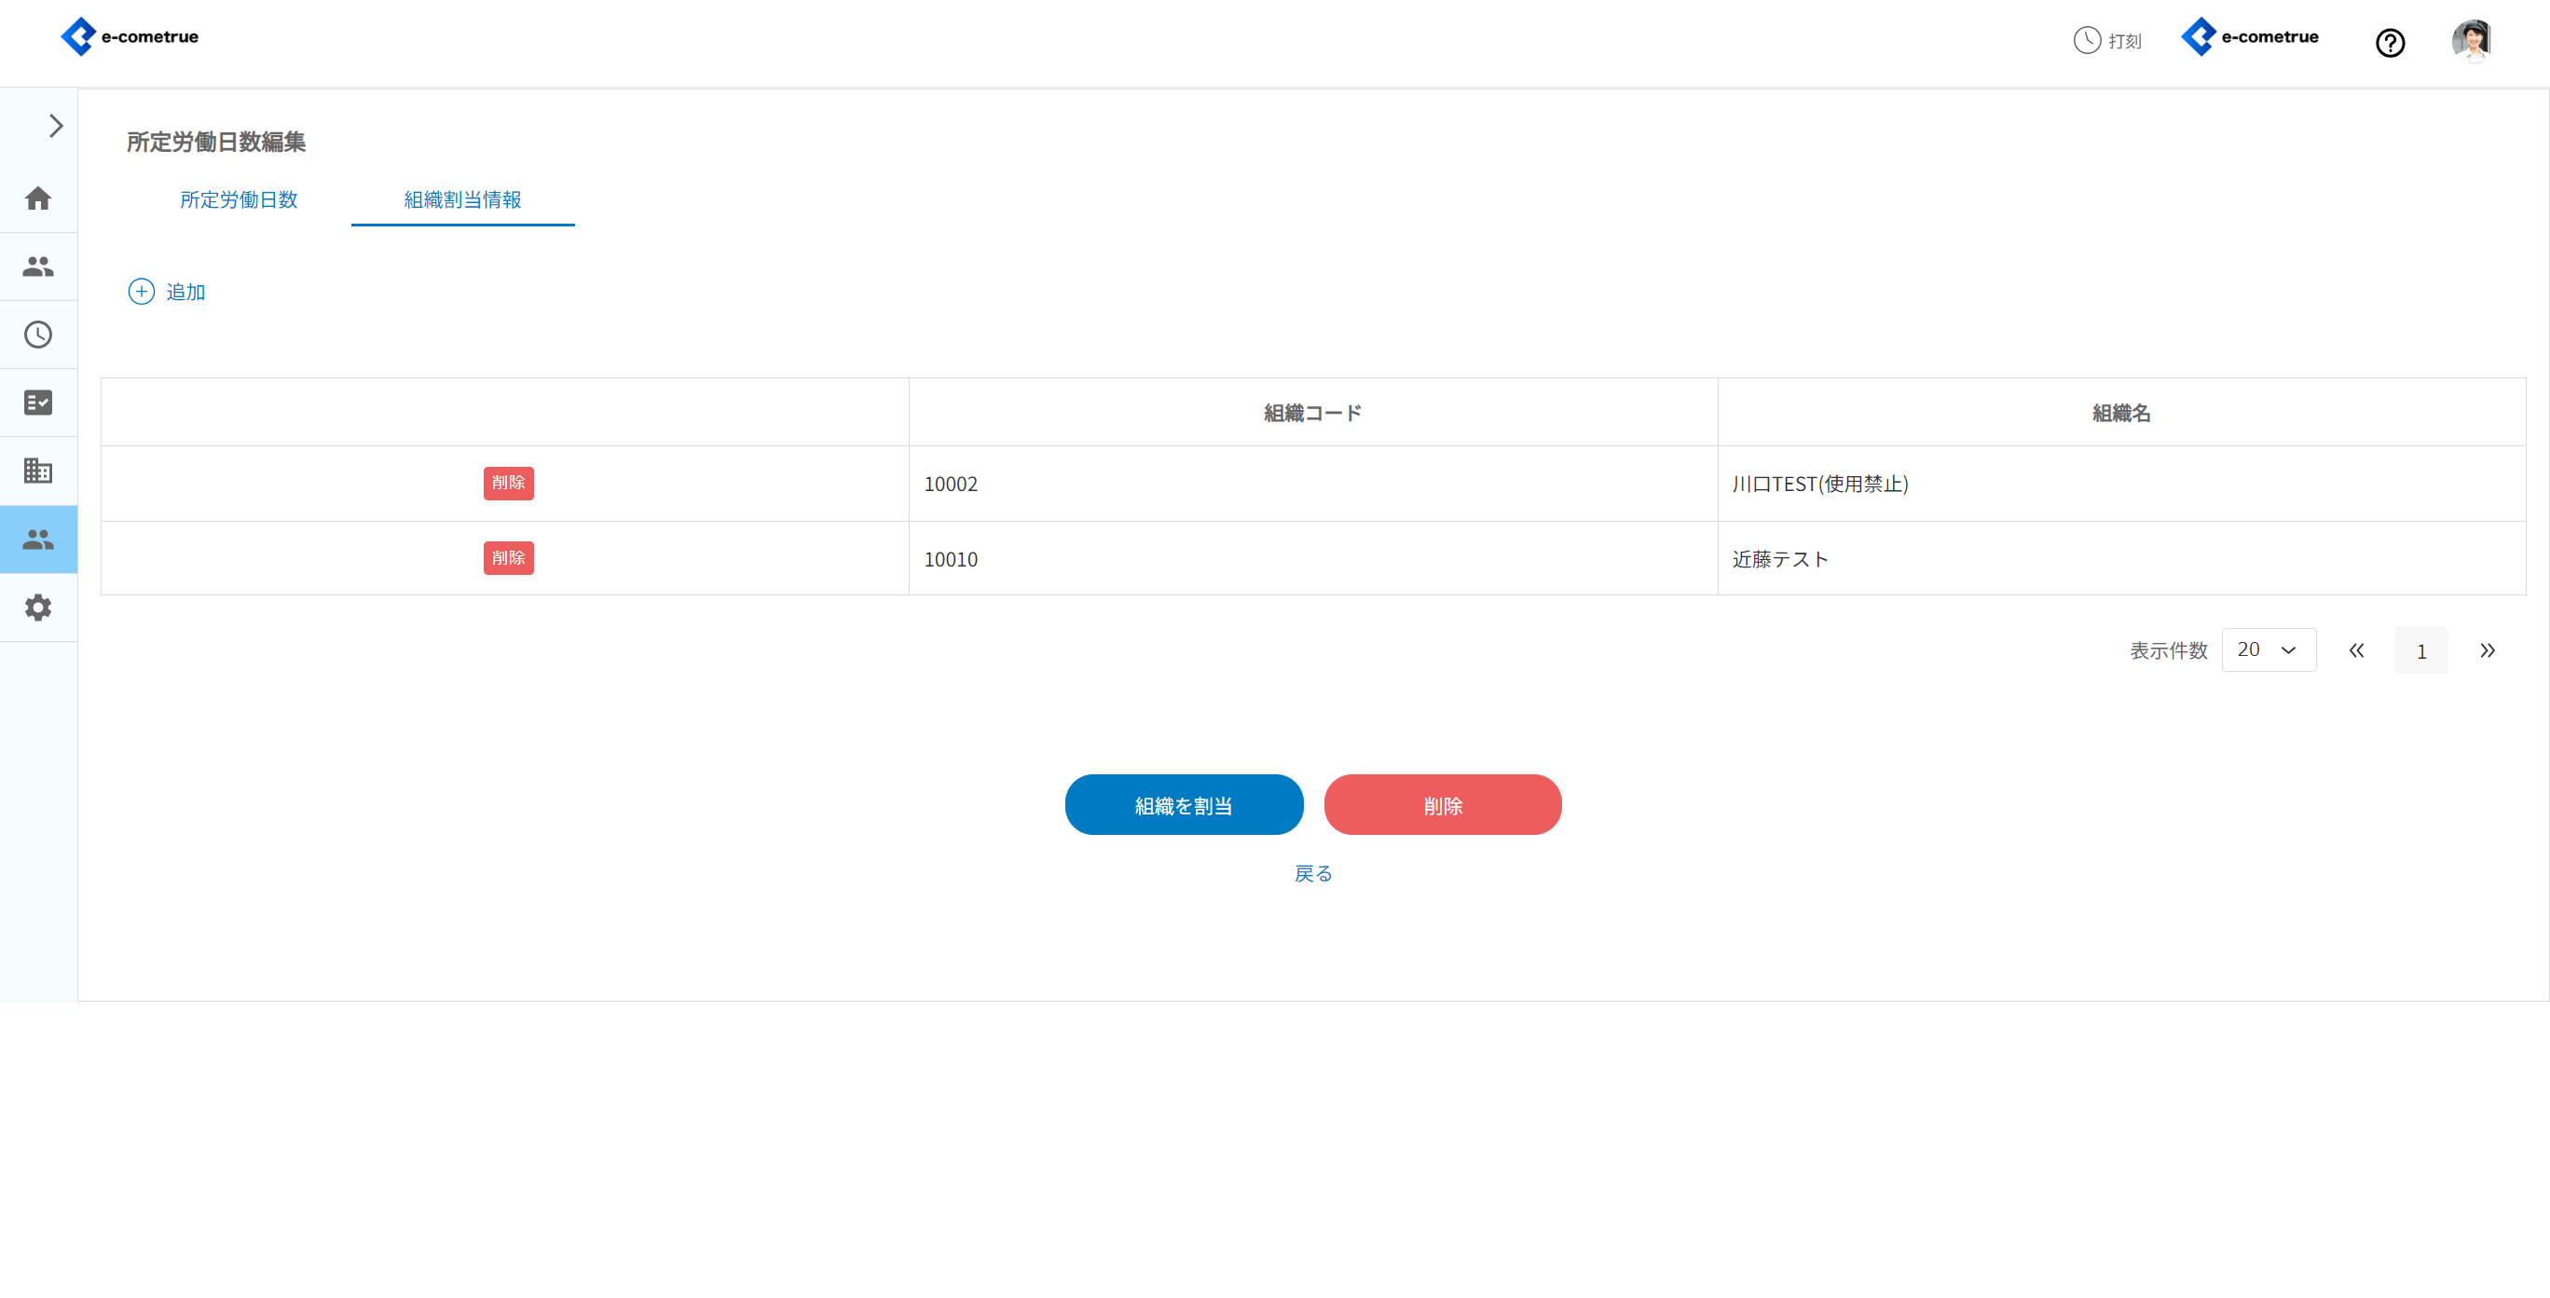Click the highlighted group icon in sidebar
2550x1298 pixels.
click(x=37, y=540)
